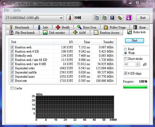Select the Extra tests tab
Screen dimensions: 155x127
(136, 32)
